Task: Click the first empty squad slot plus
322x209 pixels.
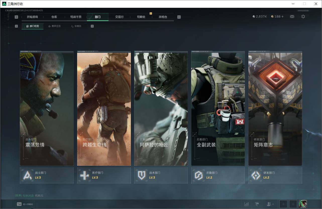Action: click(283, 204)
